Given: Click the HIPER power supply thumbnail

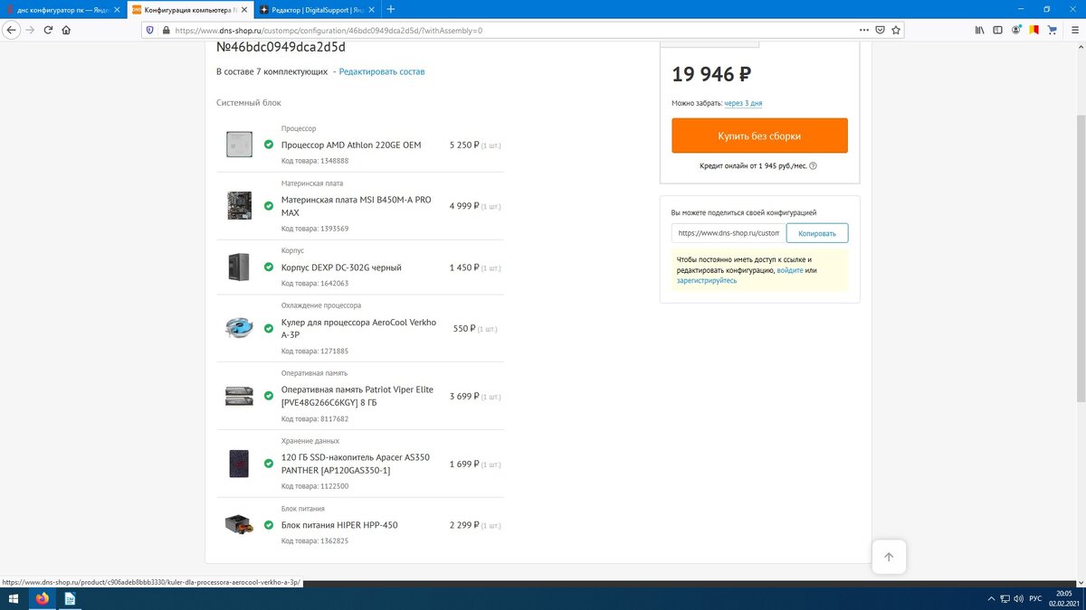Looking at the screenshot, I should 239,525.
